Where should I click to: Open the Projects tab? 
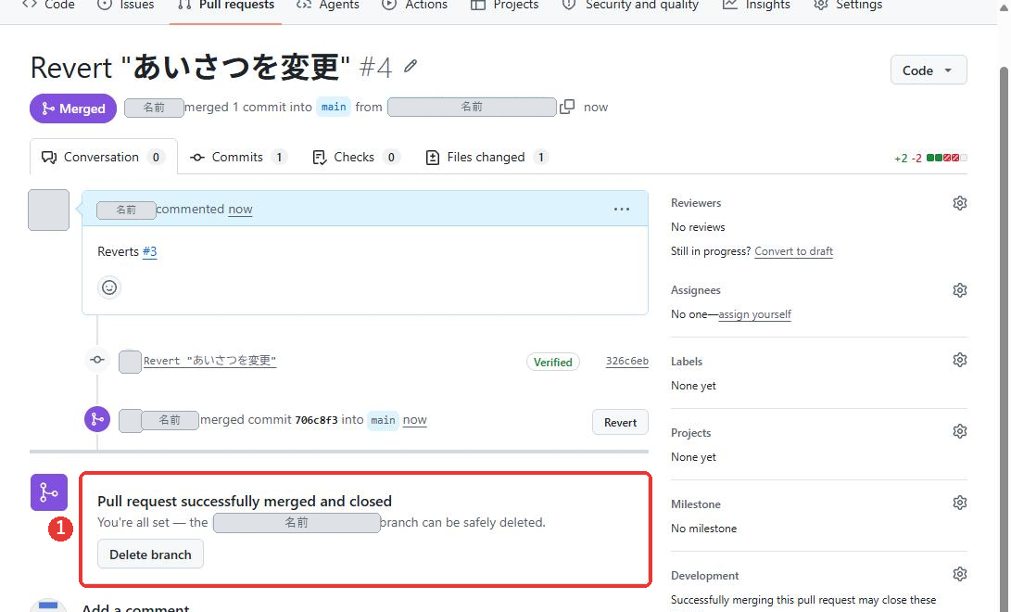[504, 6]
